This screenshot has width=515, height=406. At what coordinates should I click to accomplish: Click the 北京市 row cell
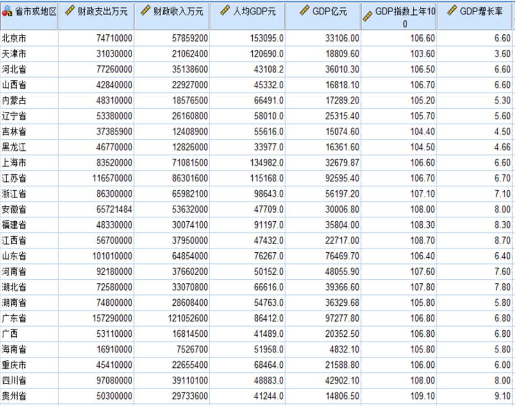[x=29, y=38]
